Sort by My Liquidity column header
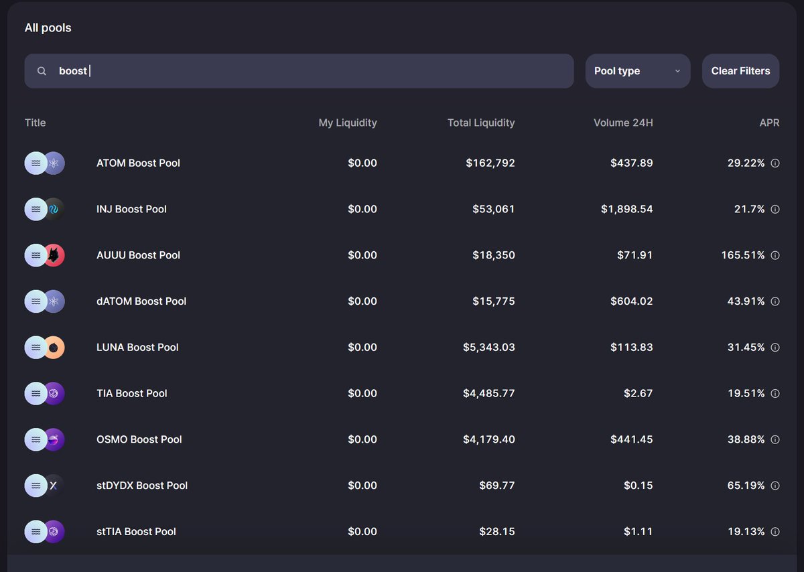 [348, 123]
